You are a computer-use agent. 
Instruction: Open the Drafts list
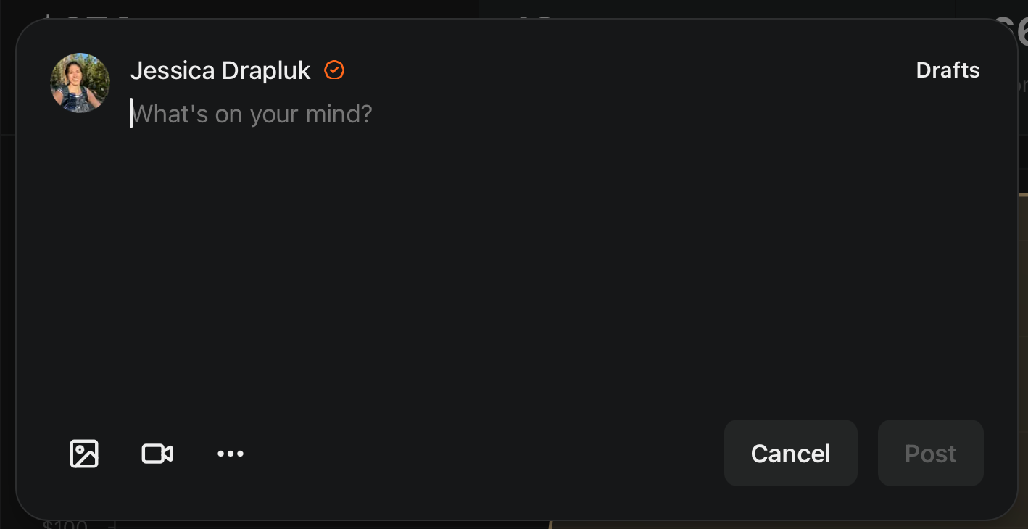click(948, 70)
